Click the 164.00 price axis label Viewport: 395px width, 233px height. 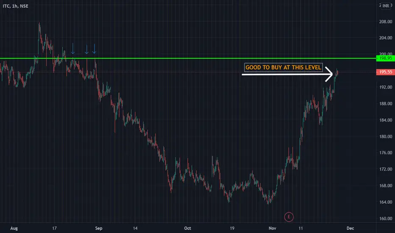pyautogui.click(x=385, y=202)
